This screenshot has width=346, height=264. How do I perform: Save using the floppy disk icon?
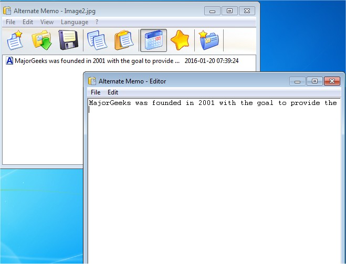[68, 40]
